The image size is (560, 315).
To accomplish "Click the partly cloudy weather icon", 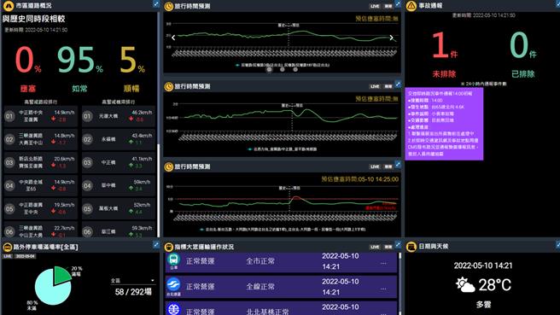I will pyautogui.click(x=464, y=285).
